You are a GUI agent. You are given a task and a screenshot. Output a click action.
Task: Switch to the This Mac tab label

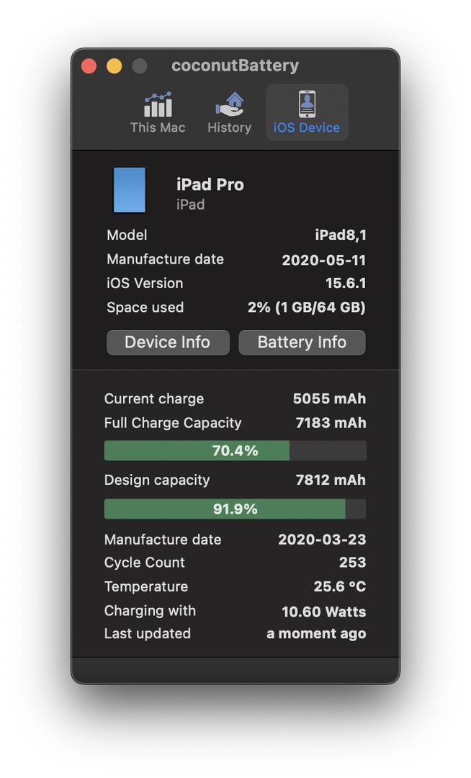[x=158, y=128]
